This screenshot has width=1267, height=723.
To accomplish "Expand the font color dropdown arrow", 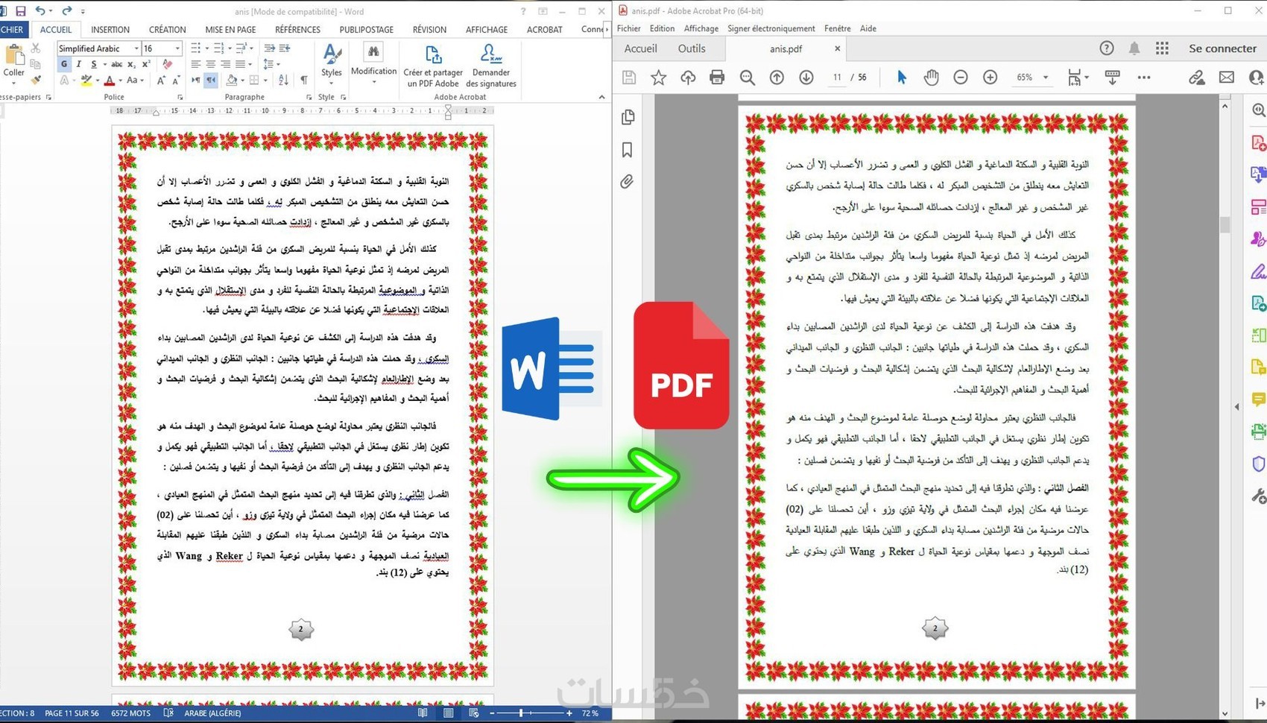I will click(120, 80).
